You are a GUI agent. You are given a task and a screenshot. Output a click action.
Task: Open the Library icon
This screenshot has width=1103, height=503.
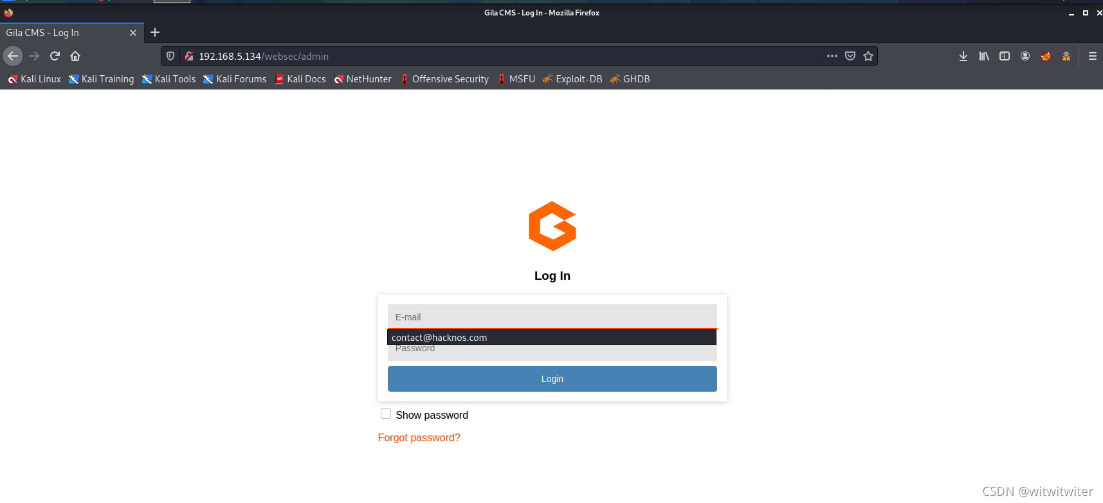[x=984, y=56]
